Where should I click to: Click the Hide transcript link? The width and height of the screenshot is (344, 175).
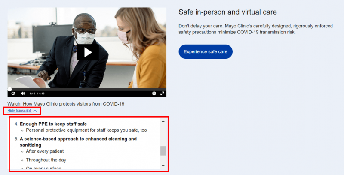coord(19,111)
